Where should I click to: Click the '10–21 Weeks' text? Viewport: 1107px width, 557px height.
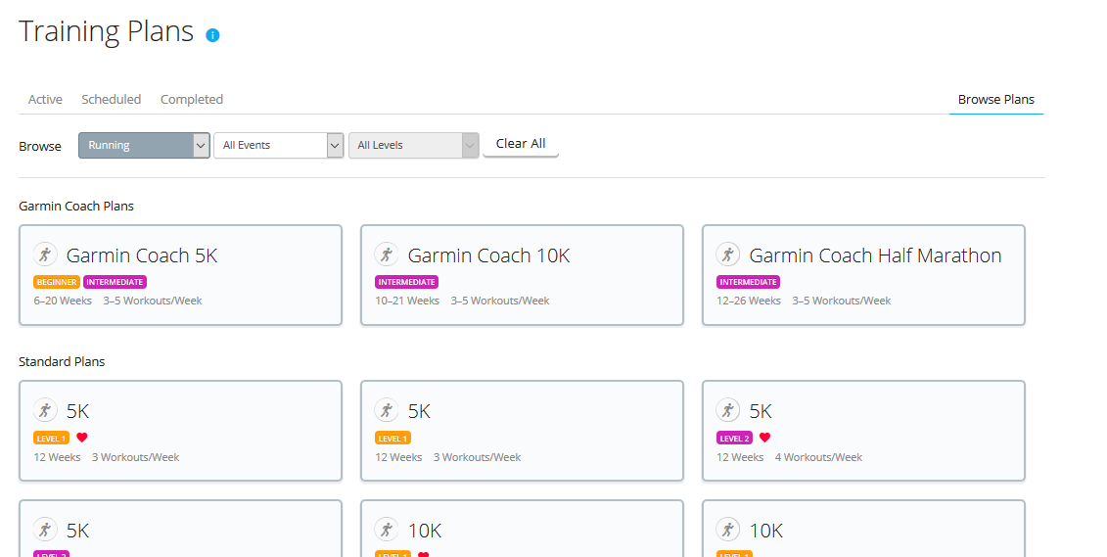pyautogui.click(x=407, y=301)
